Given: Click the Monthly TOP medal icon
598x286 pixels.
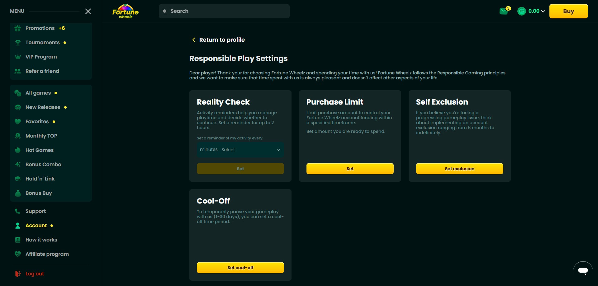Looking at the screenshot, I should [x=18, y=136].
